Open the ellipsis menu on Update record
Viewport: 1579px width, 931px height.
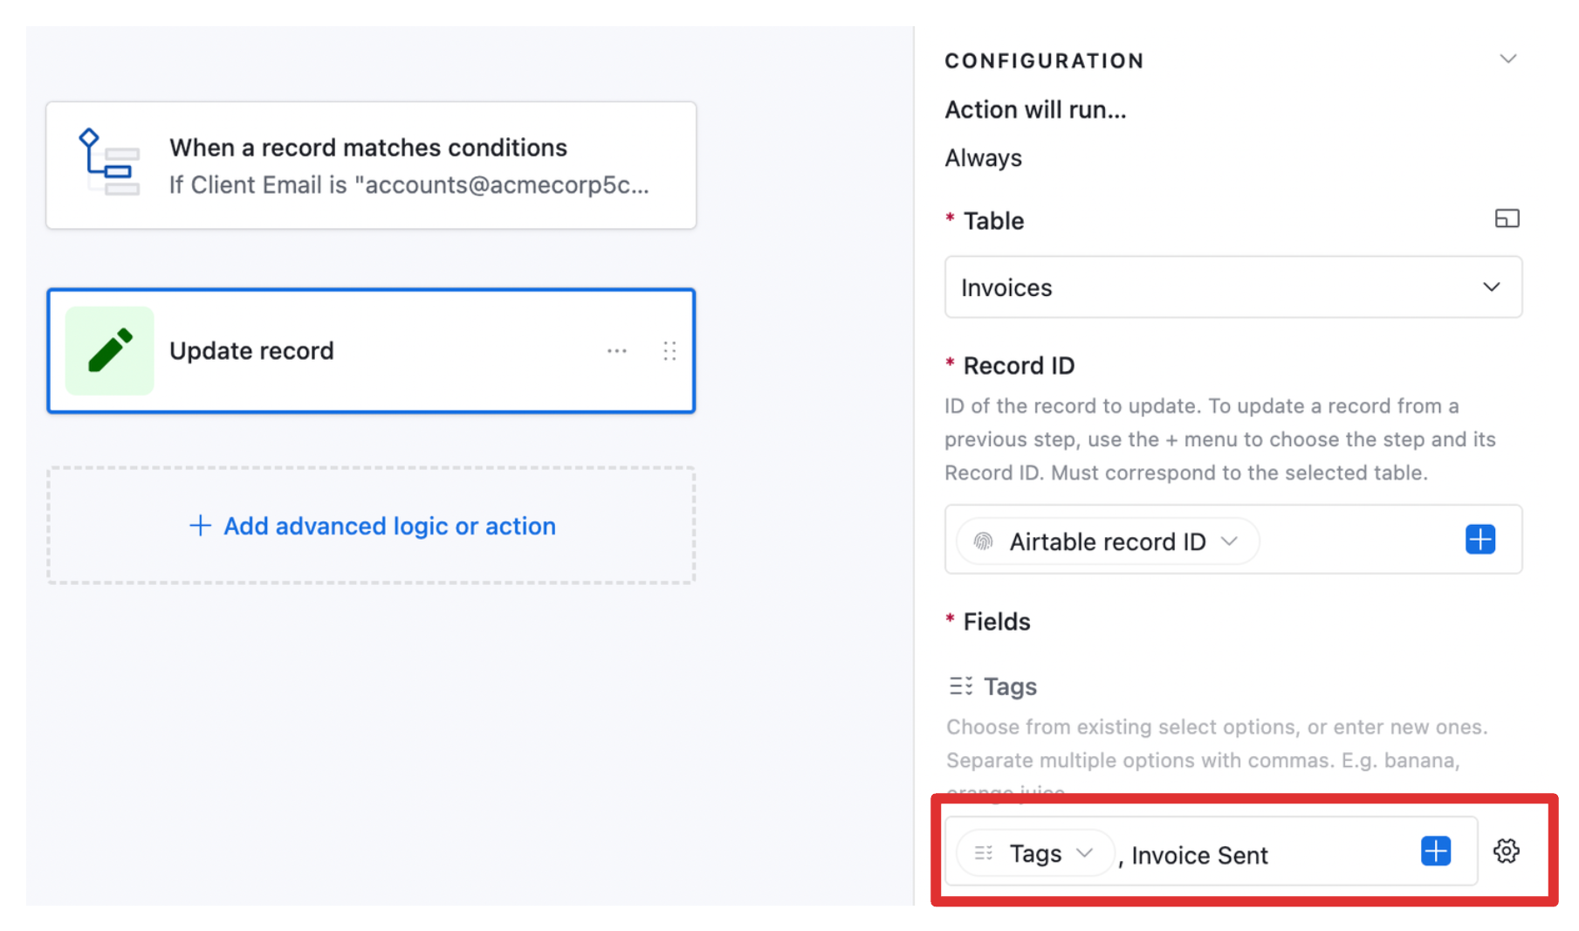click(616, 350)
